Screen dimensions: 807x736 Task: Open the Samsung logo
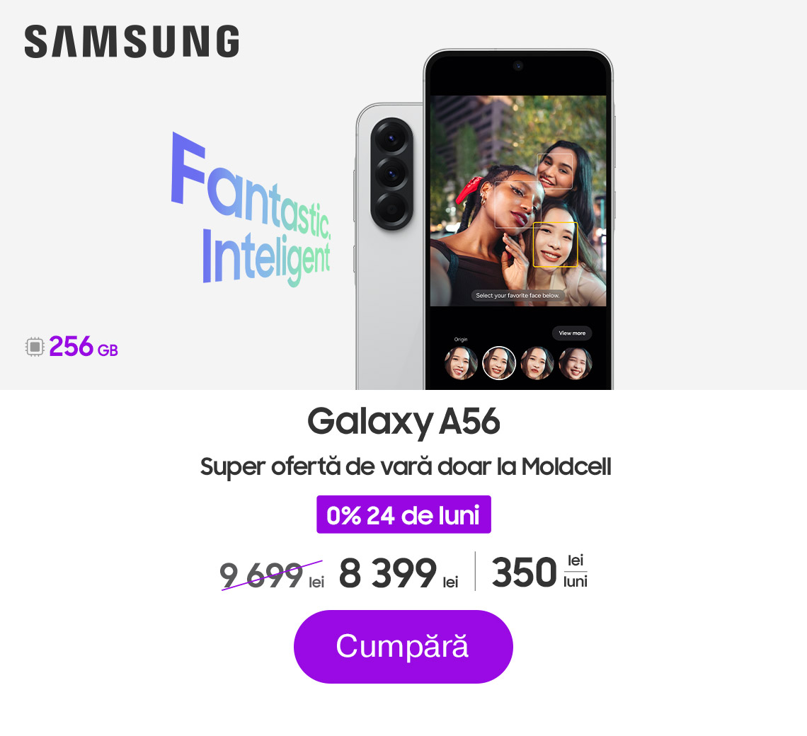pyautogui.click(x=132, y=41)
